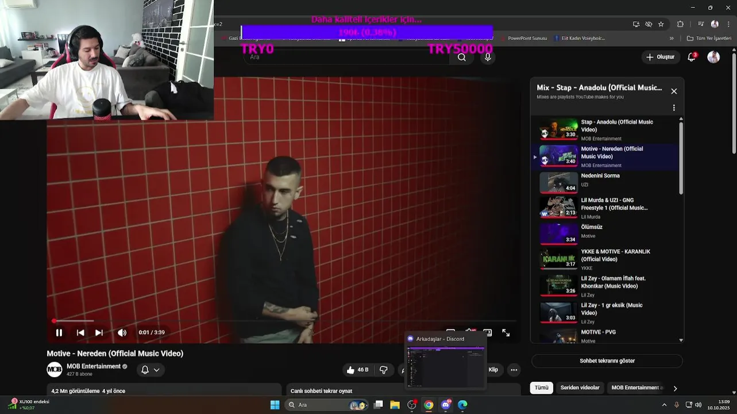Open the Chrome extensions puzzle icon

681,24
